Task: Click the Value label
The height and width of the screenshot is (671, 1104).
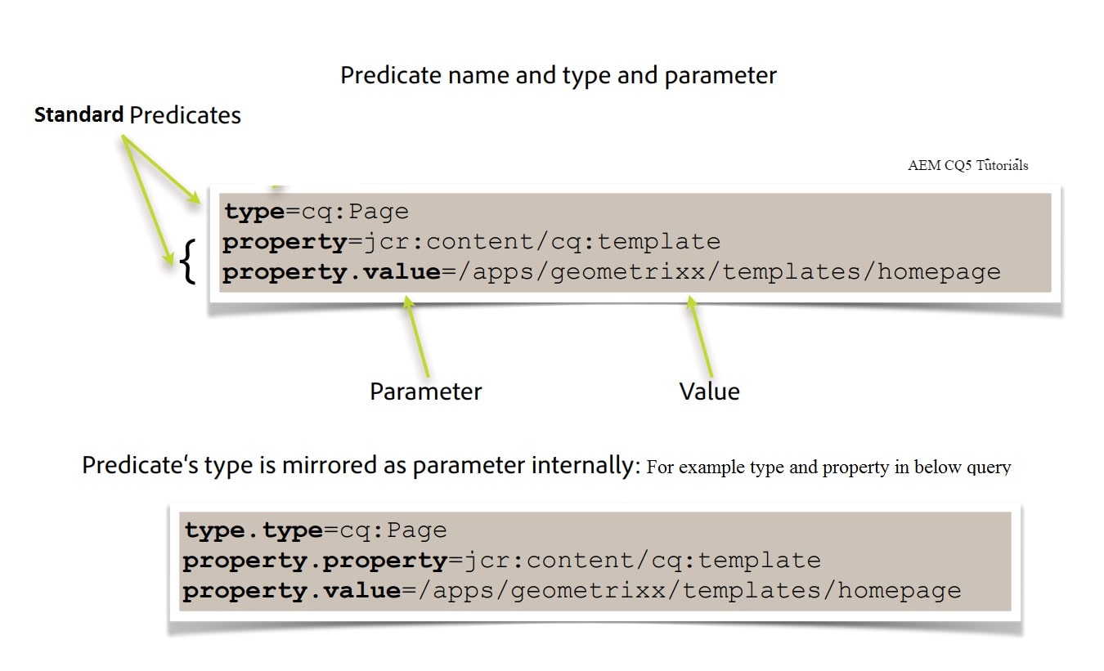Action: coord(709,391)
